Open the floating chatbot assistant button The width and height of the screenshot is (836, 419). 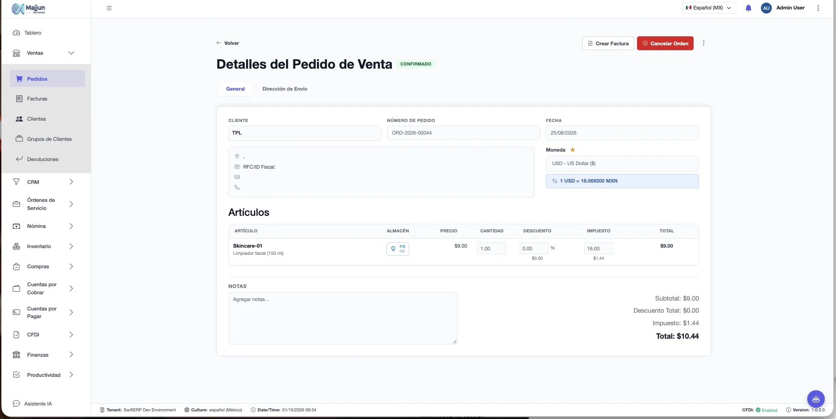(x=816, y=399)
